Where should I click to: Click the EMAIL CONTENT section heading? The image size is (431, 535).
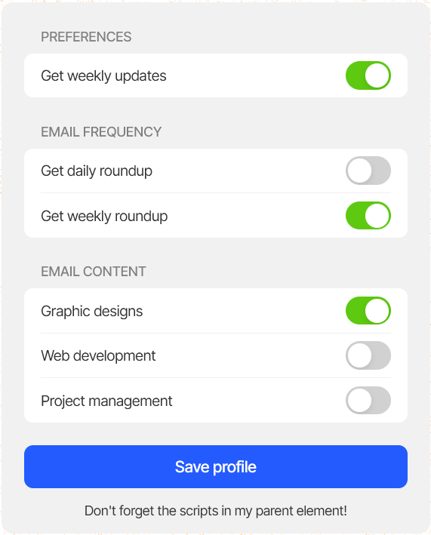tap(94, 272)
